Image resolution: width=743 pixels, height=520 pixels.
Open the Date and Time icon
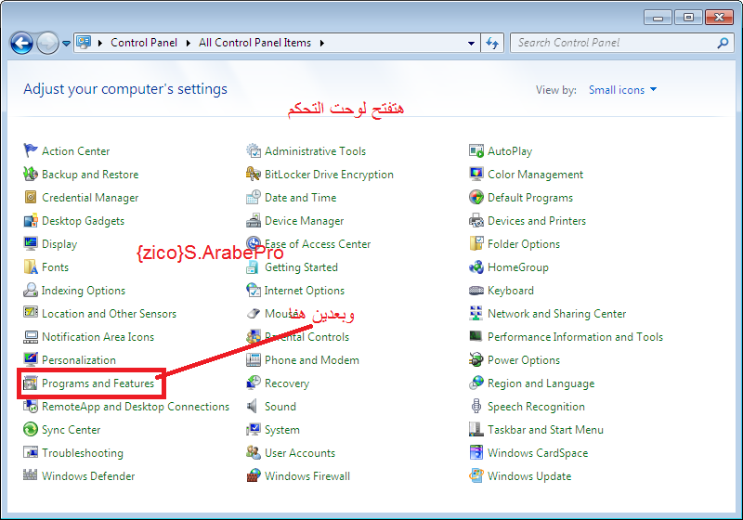(x=254, y=197)
